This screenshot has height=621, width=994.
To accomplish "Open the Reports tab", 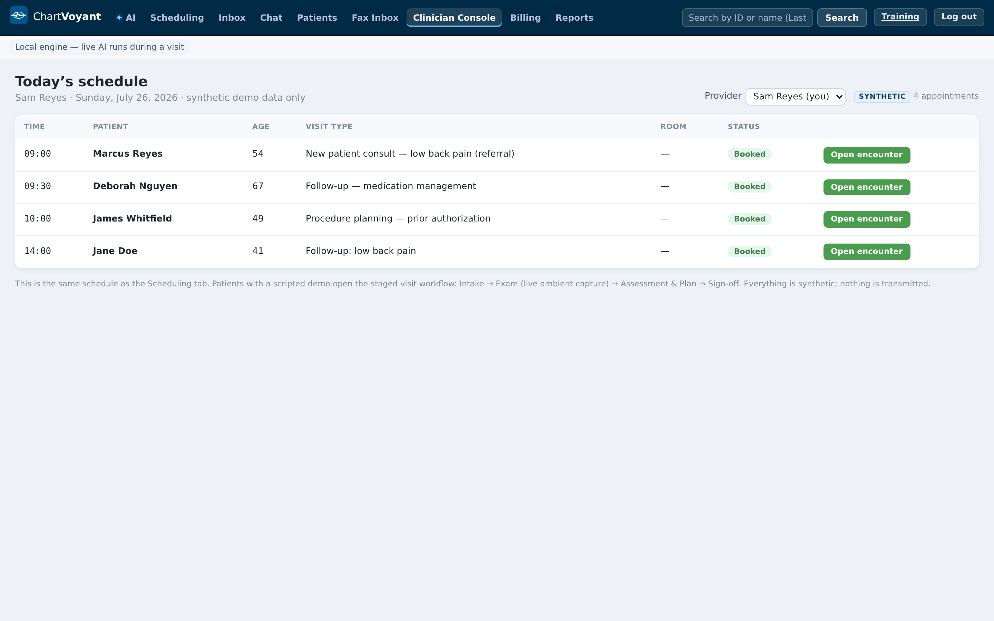I will 574,18.
